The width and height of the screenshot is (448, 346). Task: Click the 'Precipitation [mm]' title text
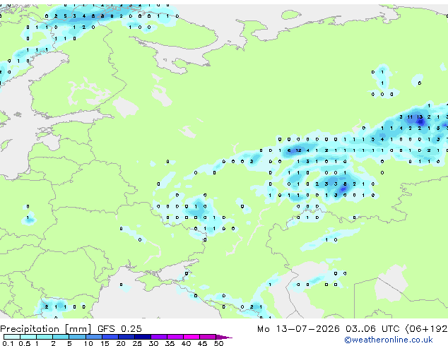(x=46, y=329)
